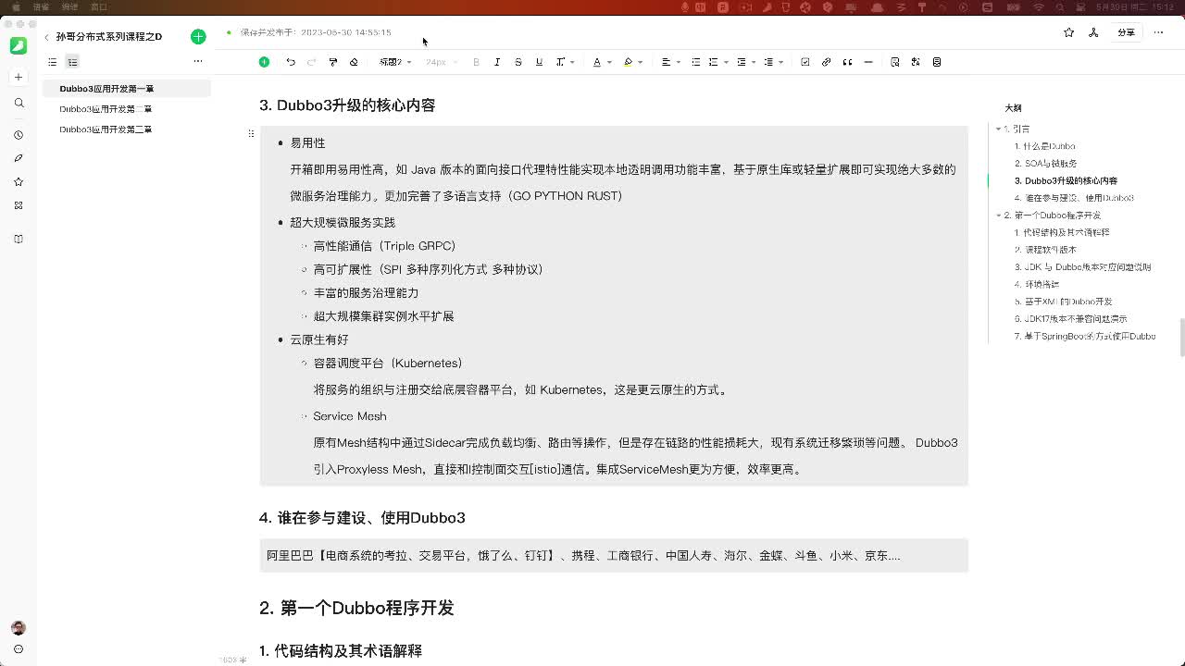The image size is (1185, 666).
Task: Expand the highlight color picker arrow
Action: tap(640, 62)
